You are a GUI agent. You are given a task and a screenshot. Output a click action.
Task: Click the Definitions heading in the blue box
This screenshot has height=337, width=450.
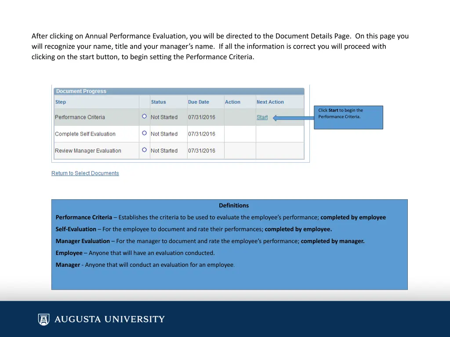pos(234,205)
